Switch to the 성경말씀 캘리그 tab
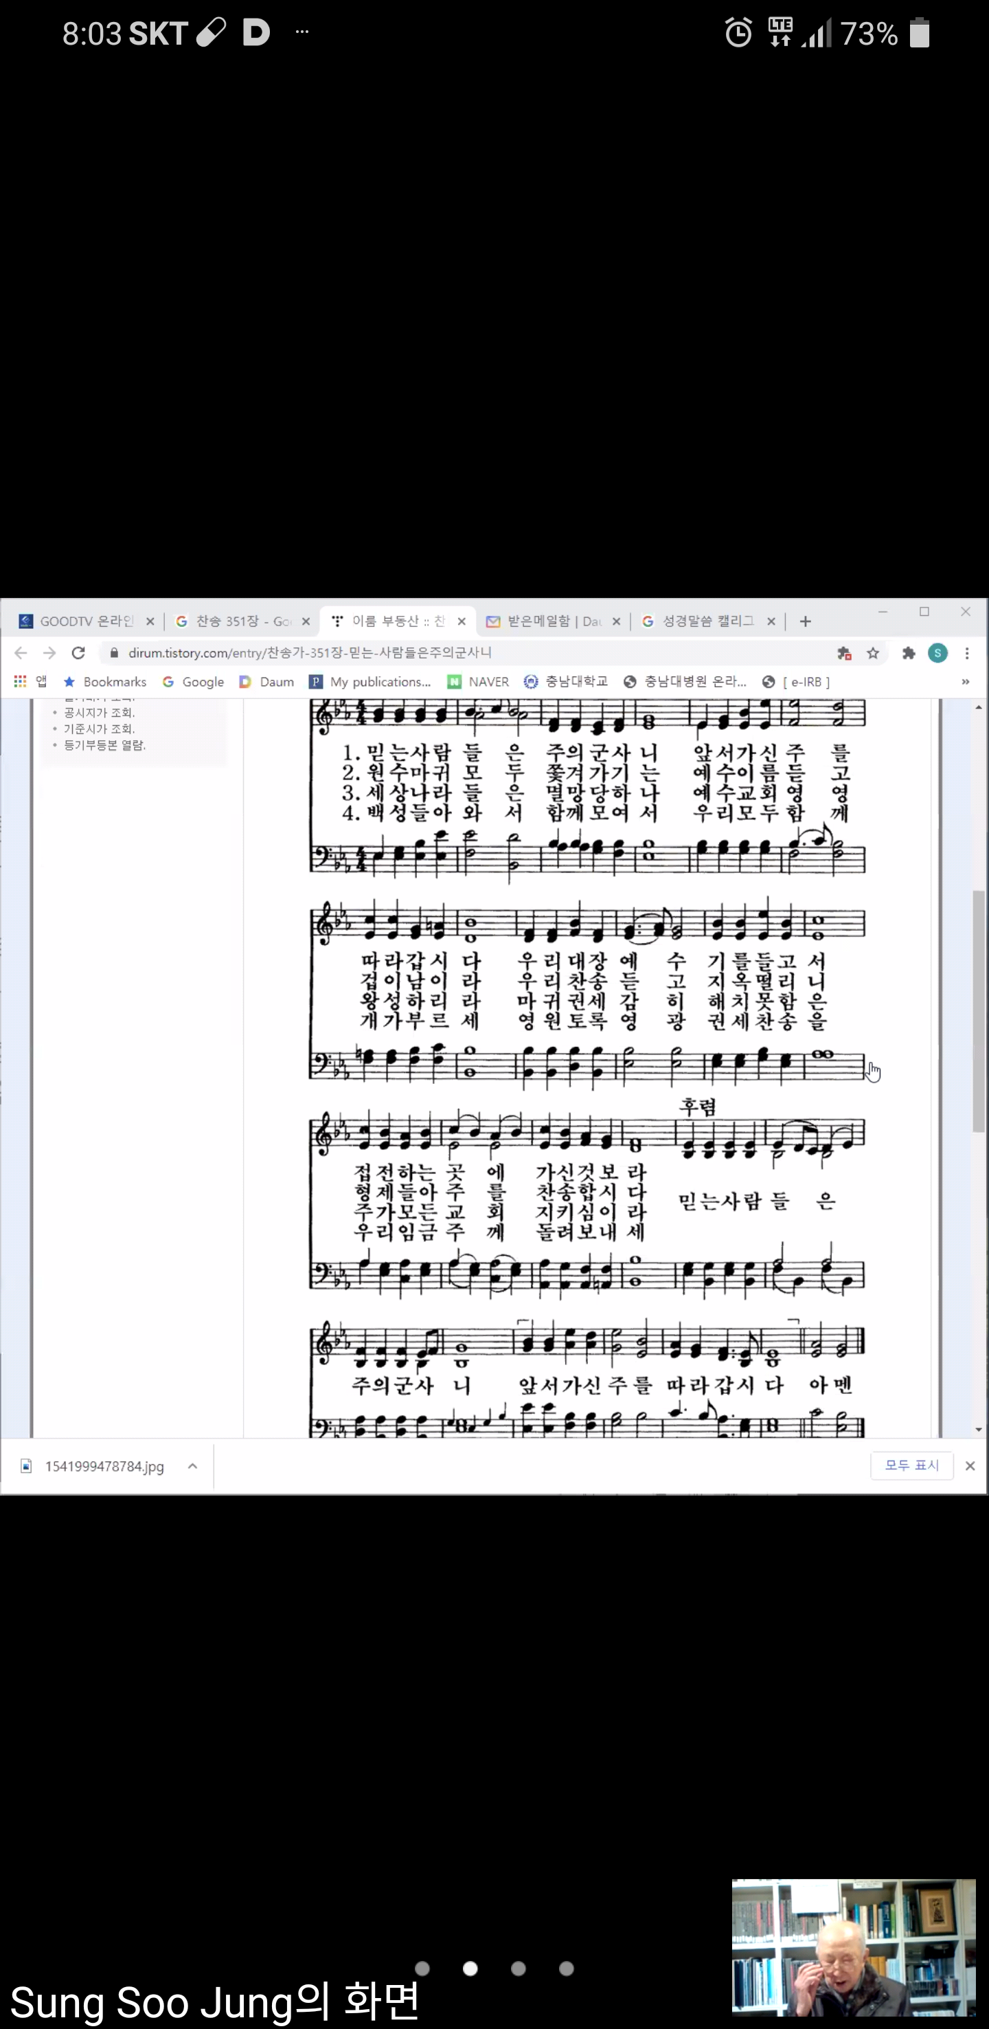 pos(708,621)
